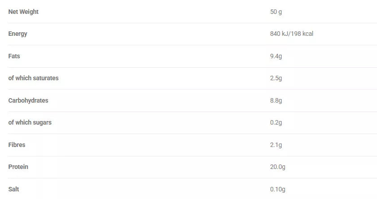Image resolution: width=377 pixels, height=199 pixels.
Task: Click the 840 kJ part of energy
Action: point(279,34)
